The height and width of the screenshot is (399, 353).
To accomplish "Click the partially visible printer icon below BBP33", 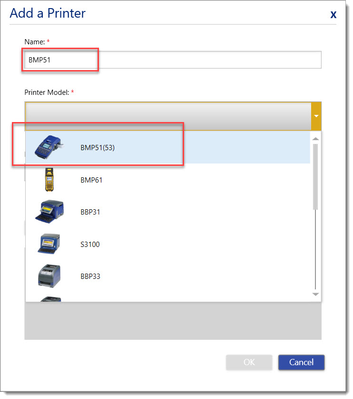I will click(49, 299).
